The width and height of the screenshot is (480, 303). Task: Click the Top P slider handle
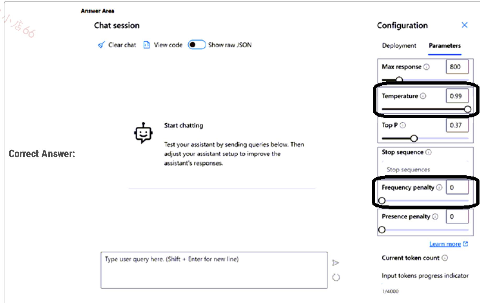[414, 138]
